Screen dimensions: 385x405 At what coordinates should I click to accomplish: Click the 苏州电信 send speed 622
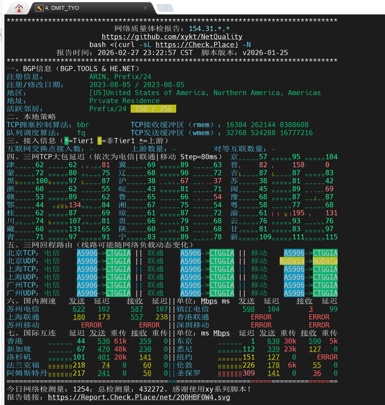pos(79,309)
